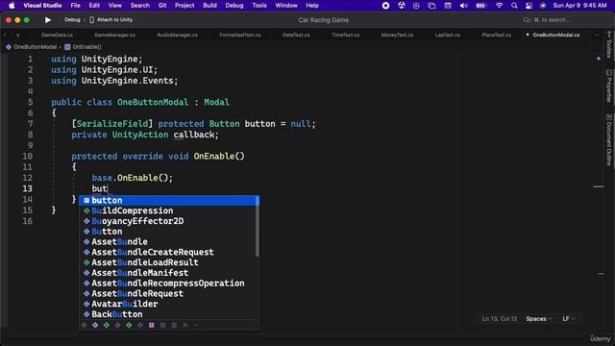Switch to the GameData.cs tab
Image resolution: width=615 pixels, height=346 pixels.
[57, 35]
